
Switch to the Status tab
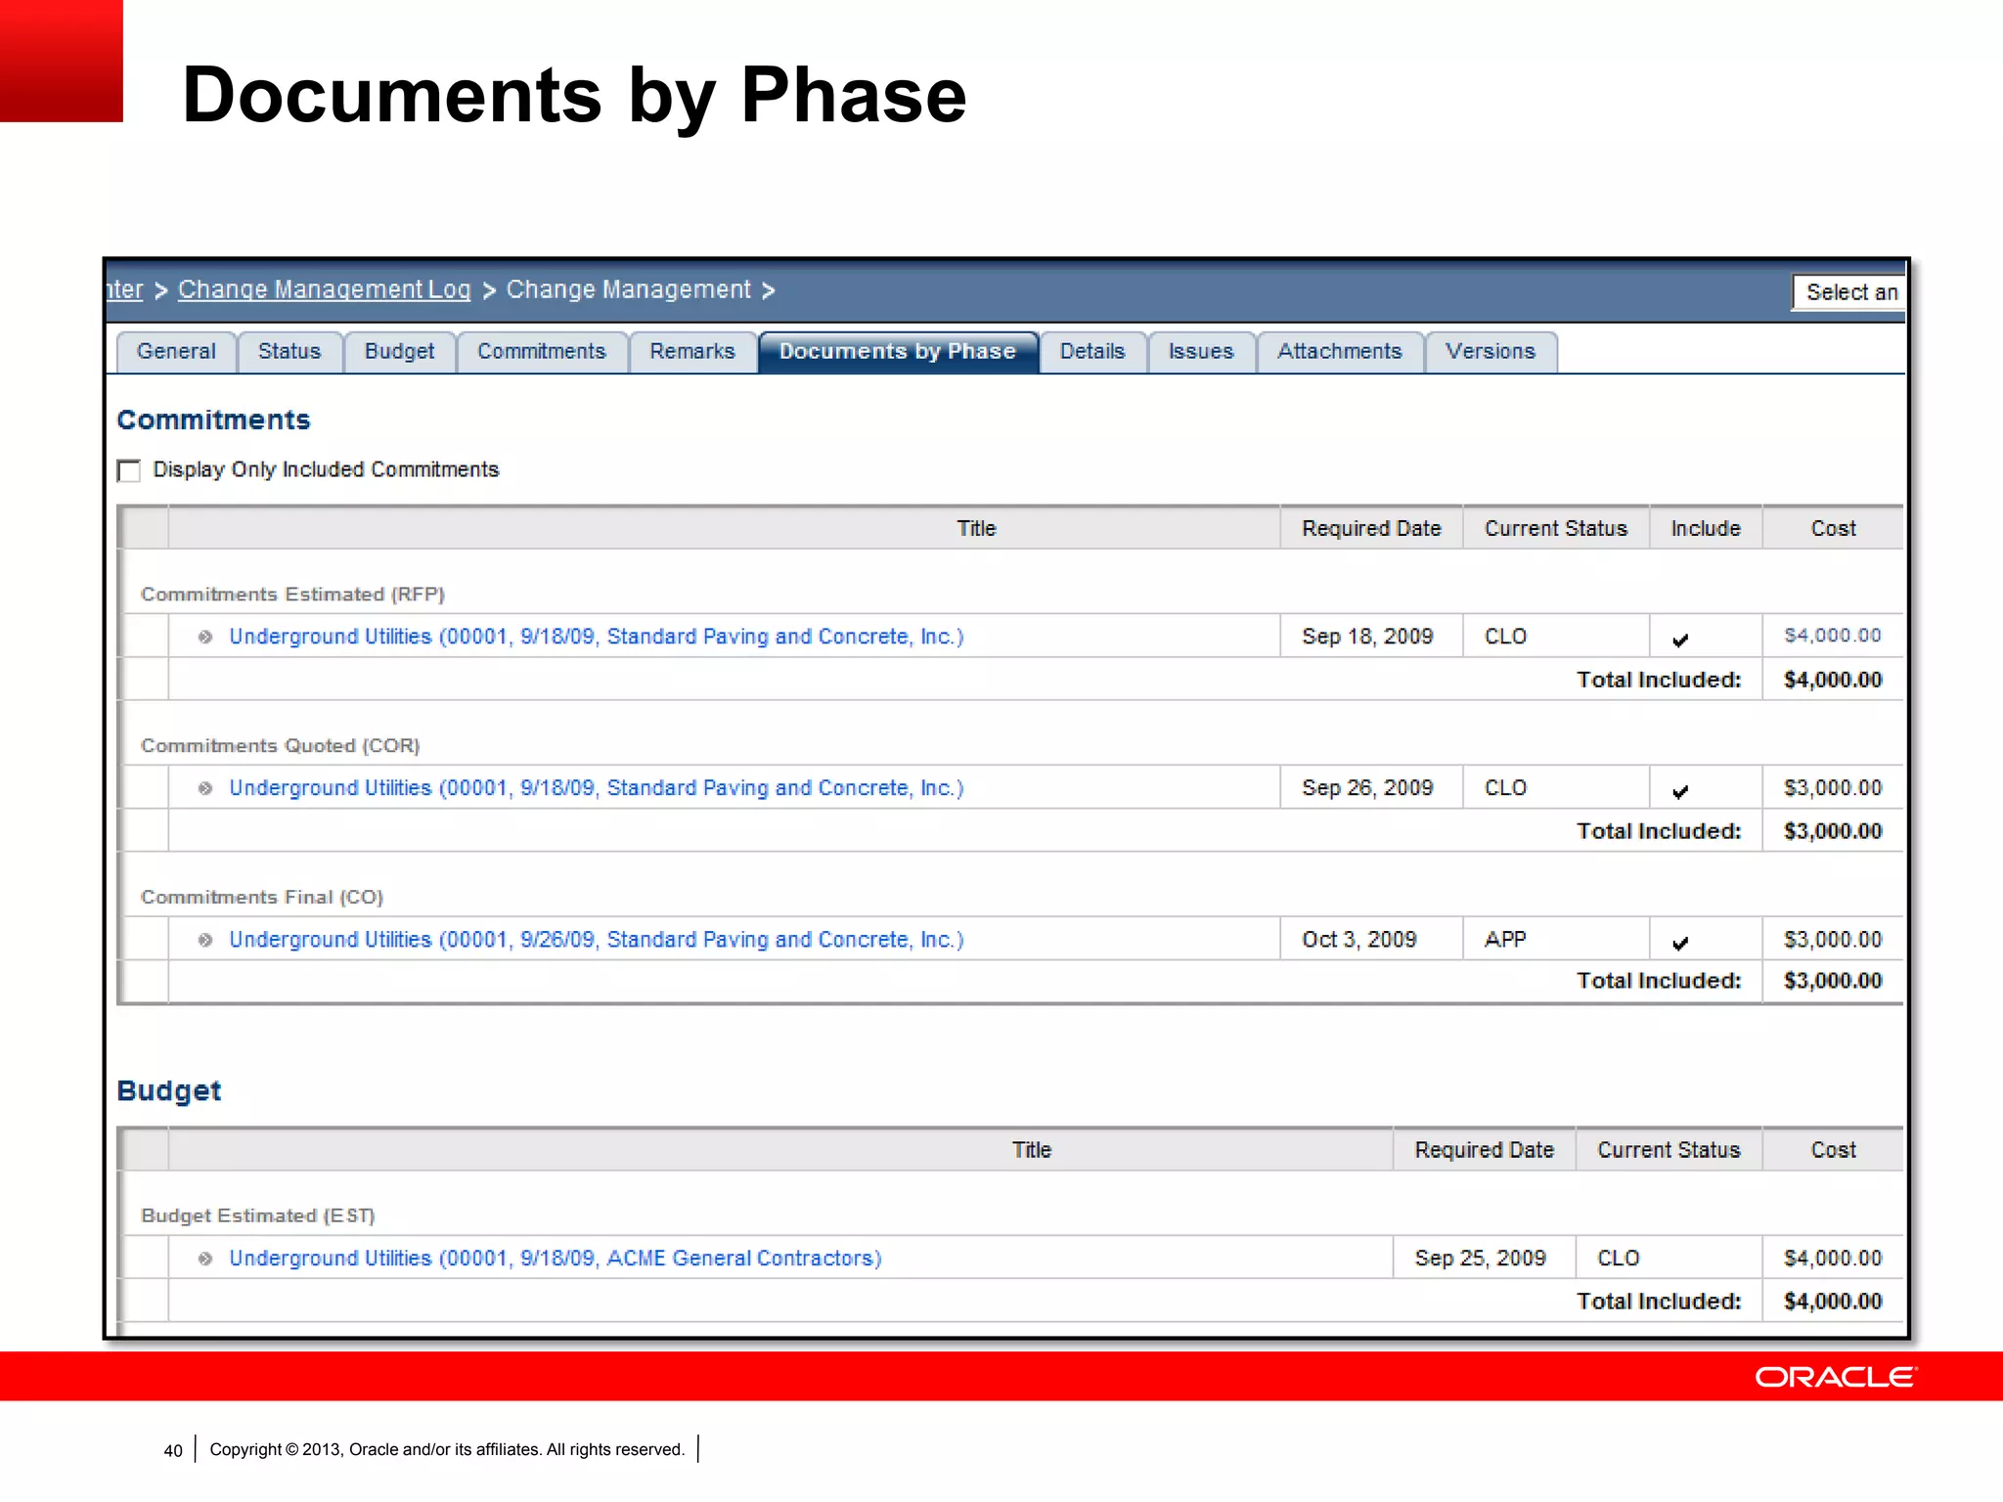[289, 352]
